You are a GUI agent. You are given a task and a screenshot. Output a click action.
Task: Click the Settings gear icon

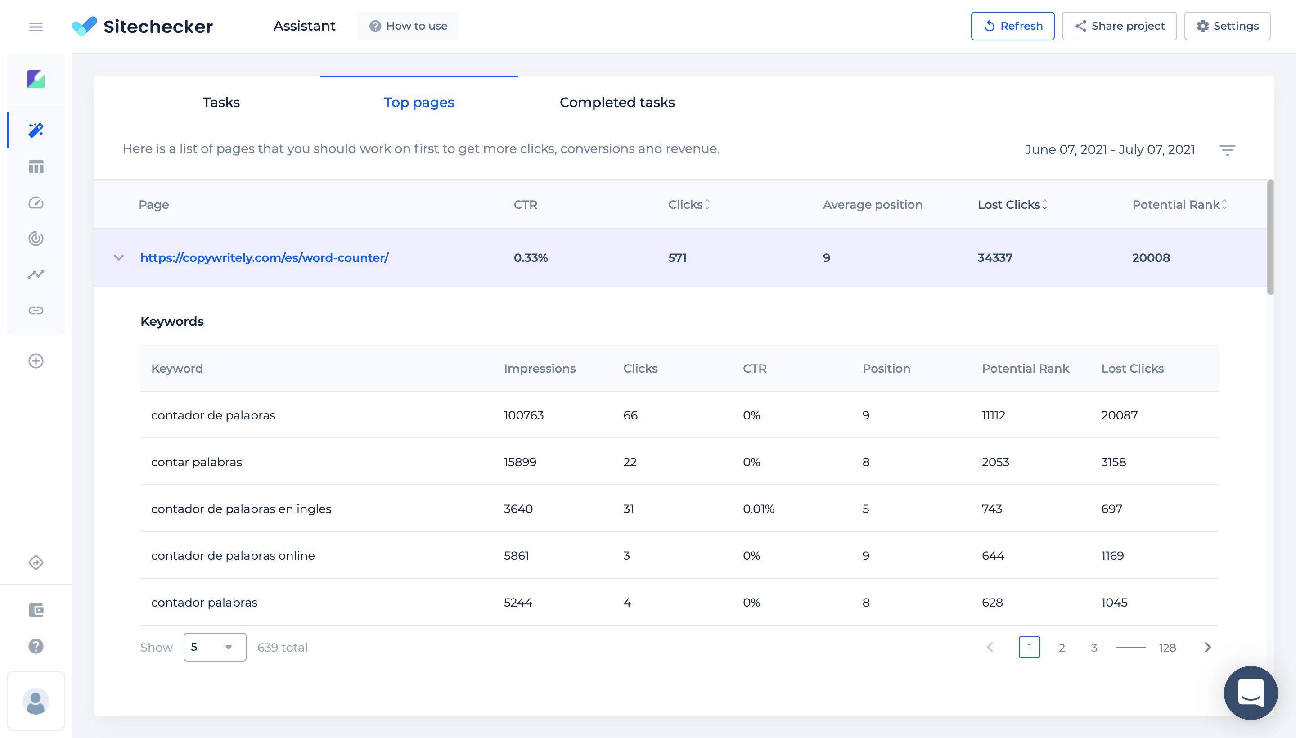click(x=1202, y=26)
